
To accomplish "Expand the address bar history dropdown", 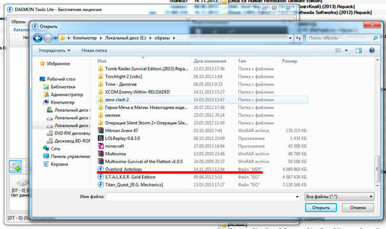I will [290, 38].
